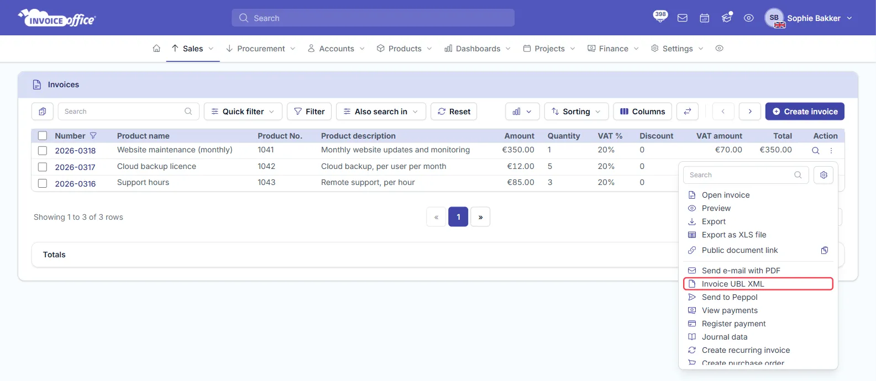The image size is (876, 381).
Task: Click the Create invoice button
Action: [x=805, y=112]
